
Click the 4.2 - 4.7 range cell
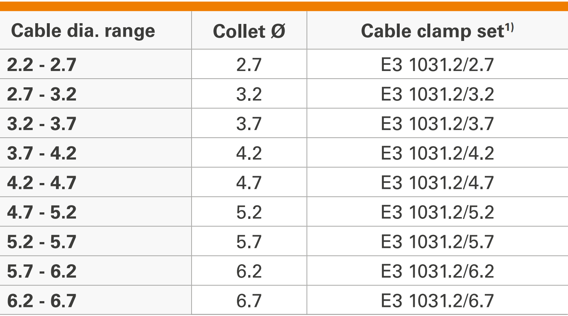(42, 183)
